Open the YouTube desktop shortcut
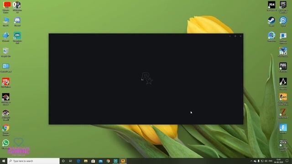This screenshot has width=292, height=164. 7,5
